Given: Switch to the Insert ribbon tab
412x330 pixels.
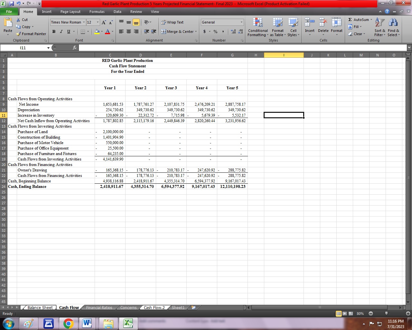Looking at the screenshot, I should coord(47,12).
